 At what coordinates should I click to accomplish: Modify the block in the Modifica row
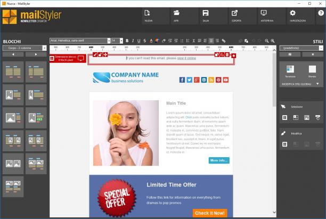tap(285, 144)
